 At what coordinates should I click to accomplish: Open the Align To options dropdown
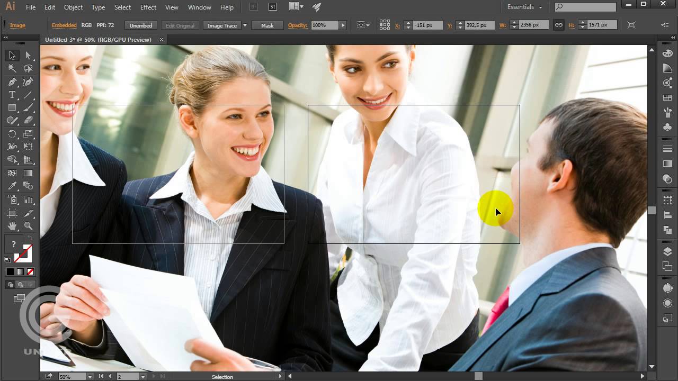click(x=363, y=25)
